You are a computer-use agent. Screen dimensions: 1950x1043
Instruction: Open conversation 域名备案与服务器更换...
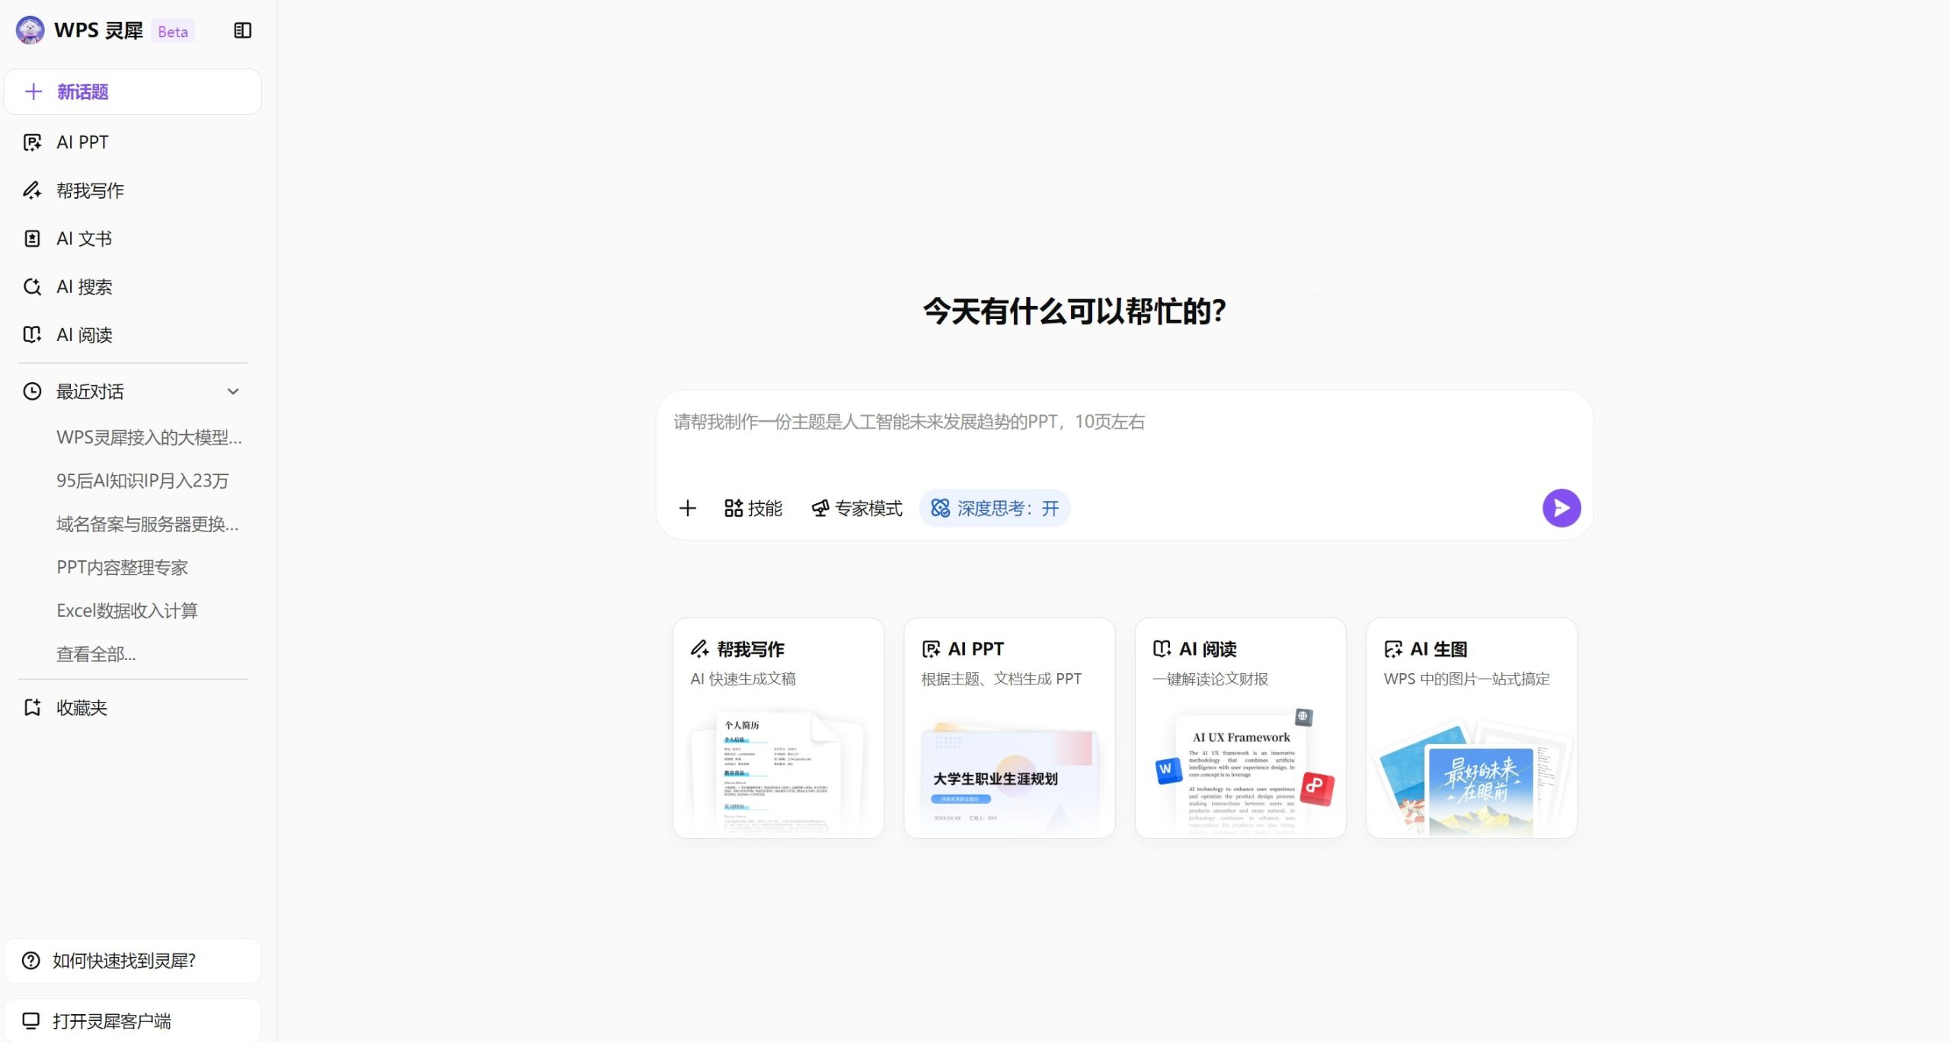(x=148, y=525)
